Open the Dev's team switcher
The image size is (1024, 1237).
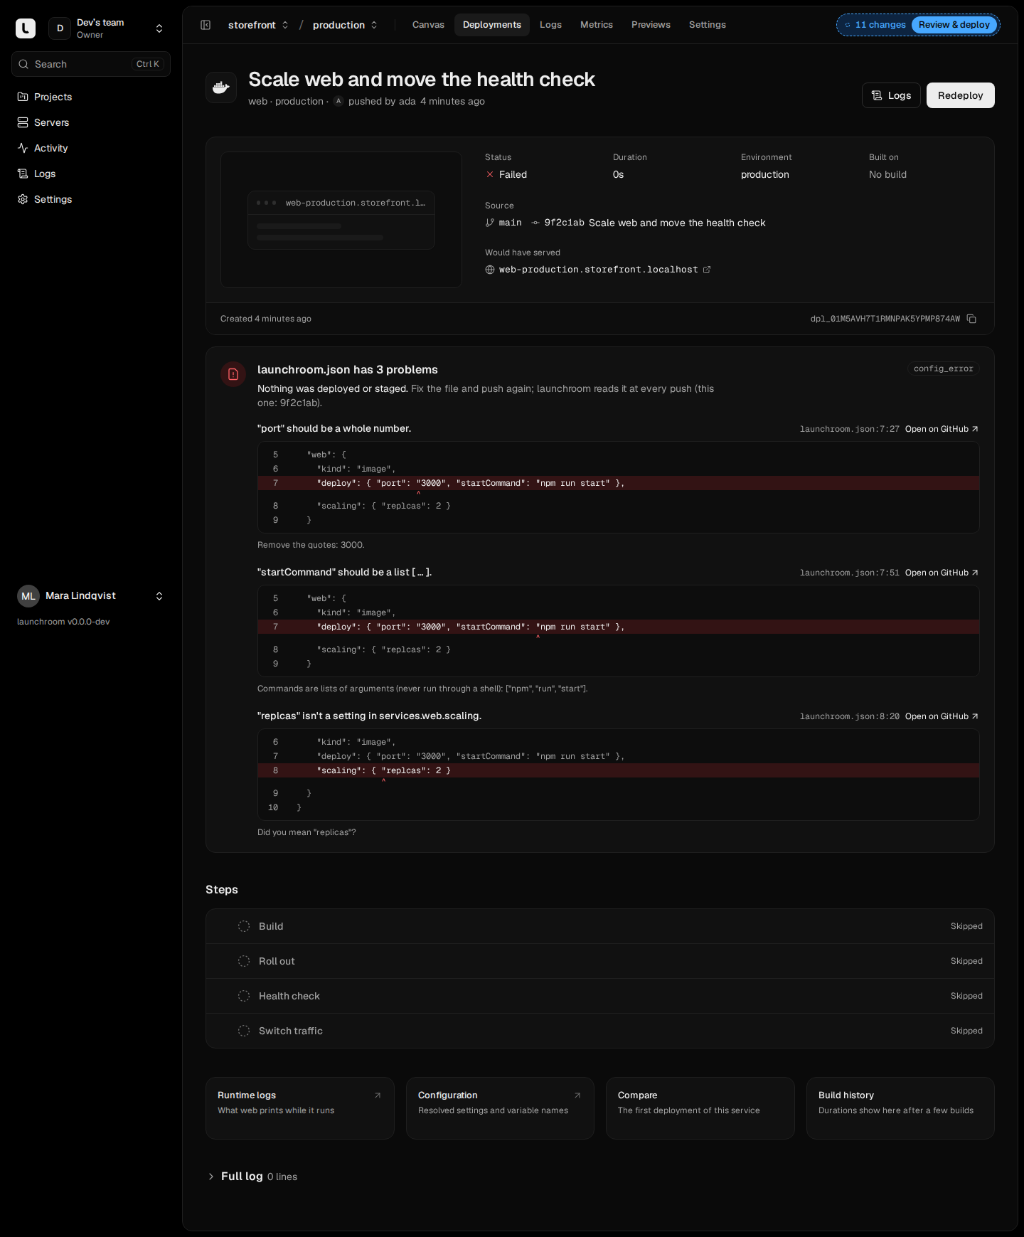pos(107,28)
